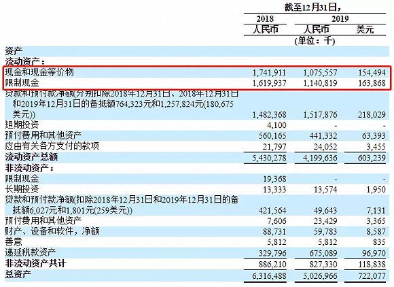Select the value 4,100

276,125
